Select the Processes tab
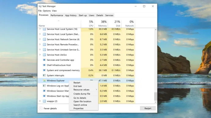The width and height of the screenshot is (211, 118). pyautogui.click(x=44, y=15)
